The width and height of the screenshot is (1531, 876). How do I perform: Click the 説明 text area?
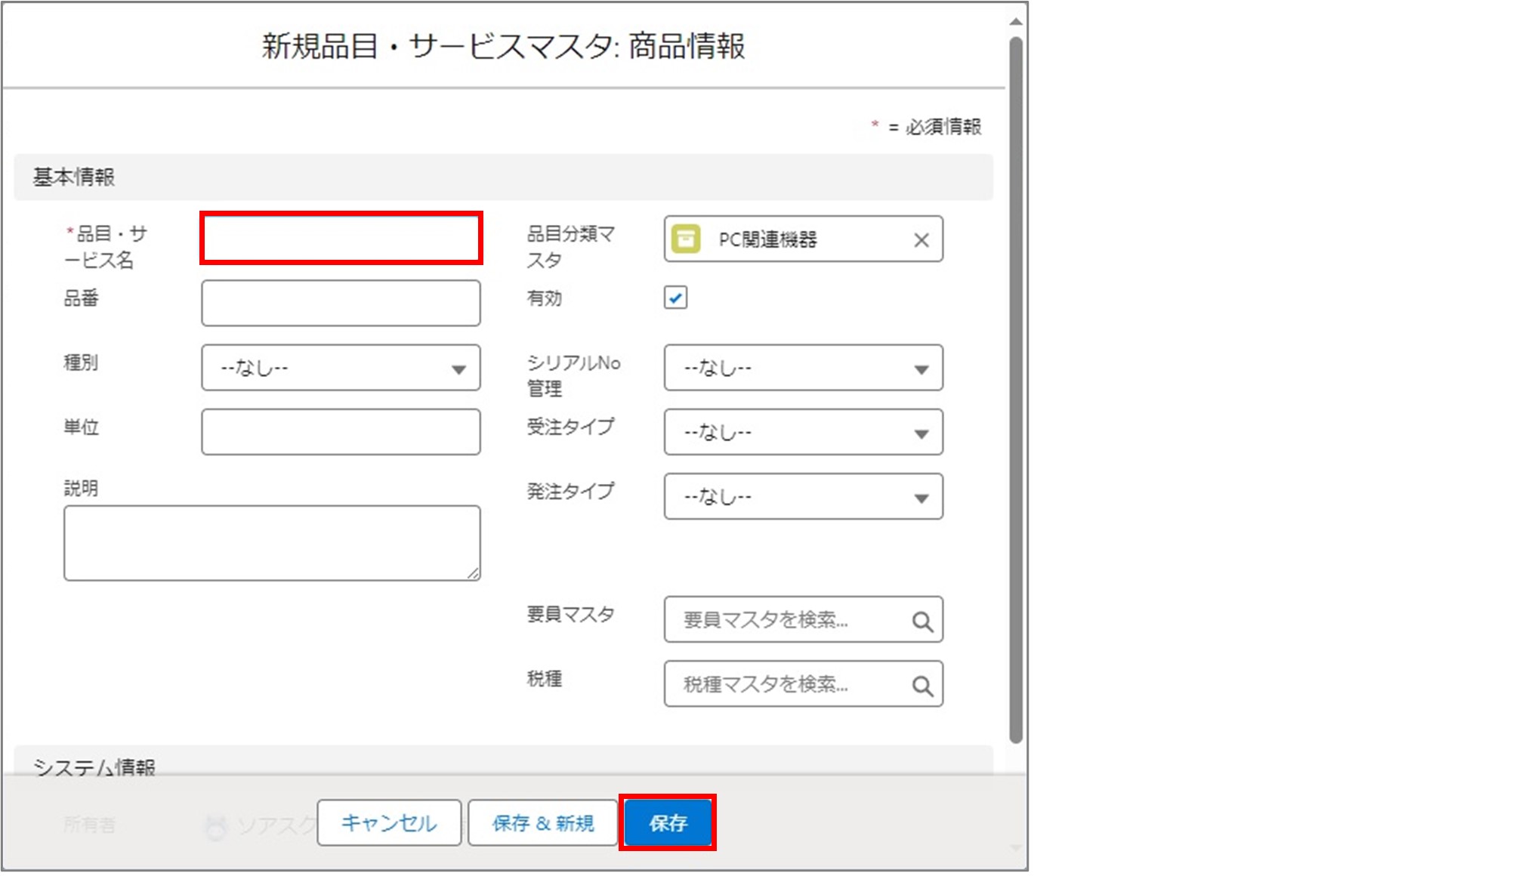tap(272, 543)
